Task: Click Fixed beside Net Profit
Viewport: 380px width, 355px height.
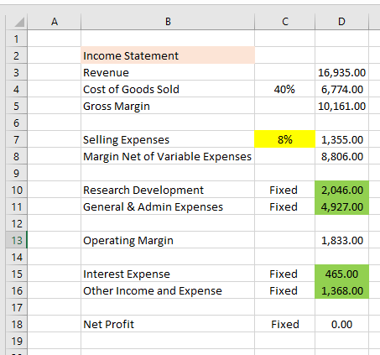Action: tap(285, 324)
